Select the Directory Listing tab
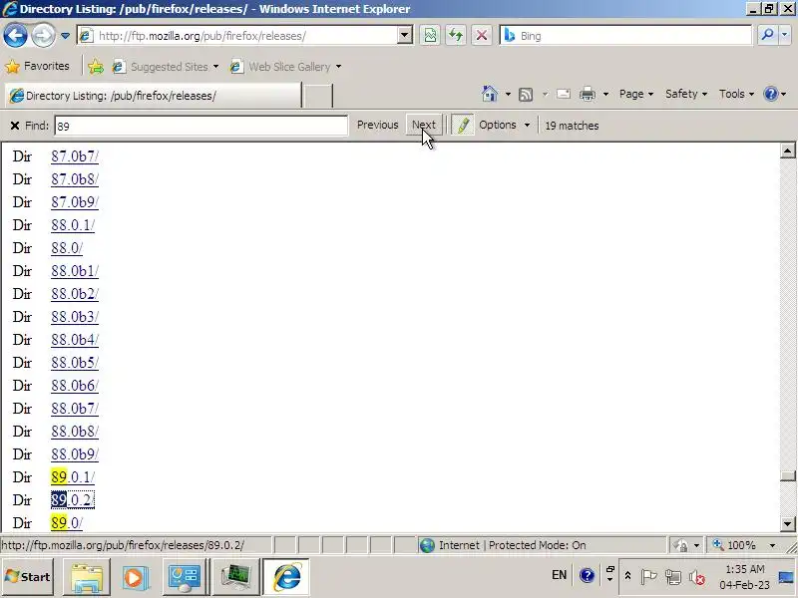 153,96
